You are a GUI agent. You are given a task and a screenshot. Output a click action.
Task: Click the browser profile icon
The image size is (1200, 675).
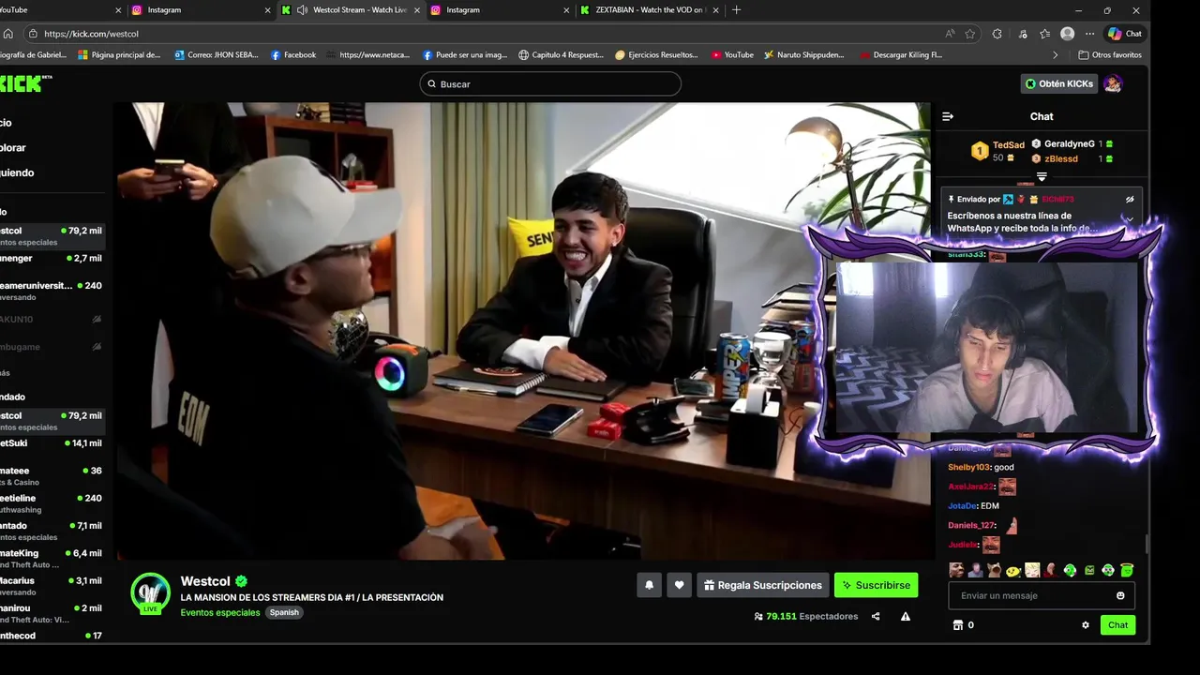point(1067,34)
